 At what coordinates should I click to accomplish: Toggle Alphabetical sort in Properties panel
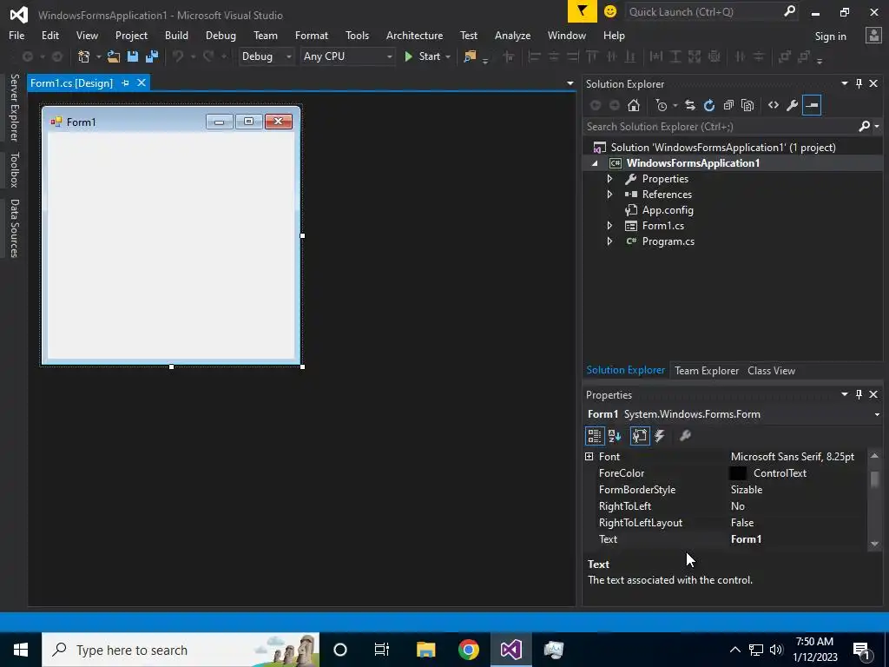pyautogui.click(x=615, y=436)
